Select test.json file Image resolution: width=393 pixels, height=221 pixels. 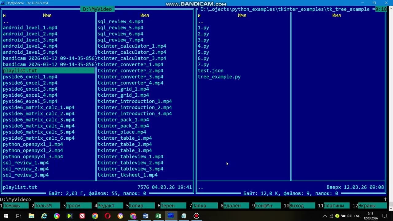pos(211,71)
